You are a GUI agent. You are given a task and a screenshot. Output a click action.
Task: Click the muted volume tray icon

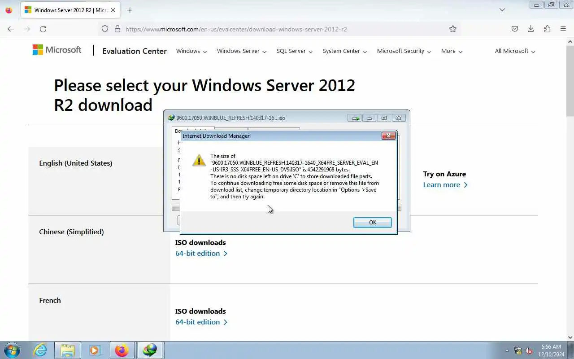click(x=529, y=350)
